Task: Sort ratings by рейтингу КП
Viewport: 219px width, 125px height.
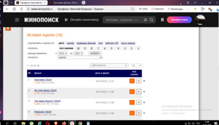Action: tap(112, 43)
